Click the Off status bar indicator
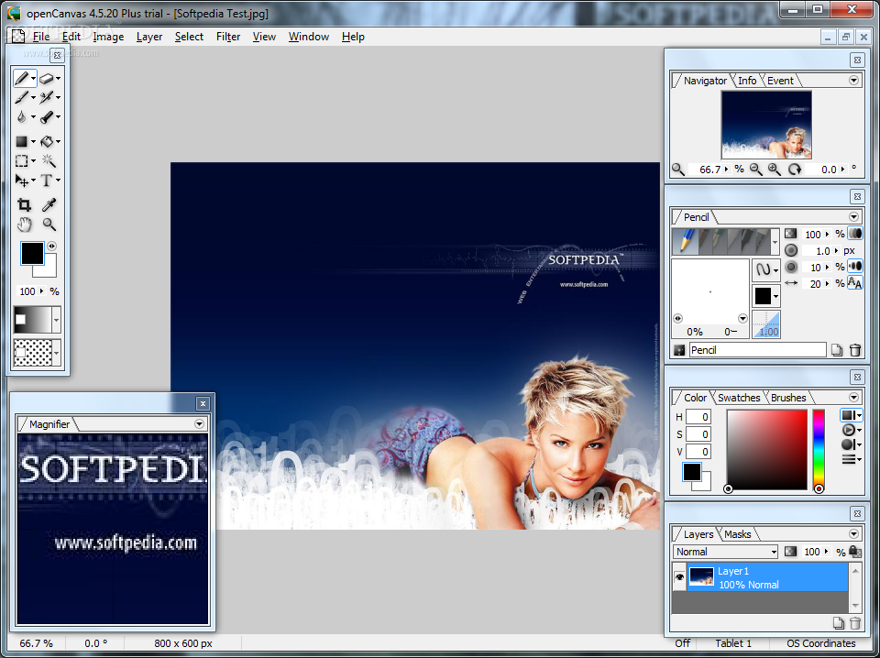880x658 pixels. (682, 643)
